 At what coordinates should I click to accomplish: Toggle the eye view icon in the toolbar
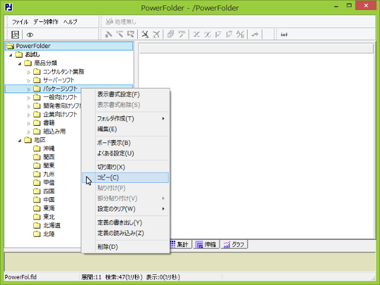point(30,34)
